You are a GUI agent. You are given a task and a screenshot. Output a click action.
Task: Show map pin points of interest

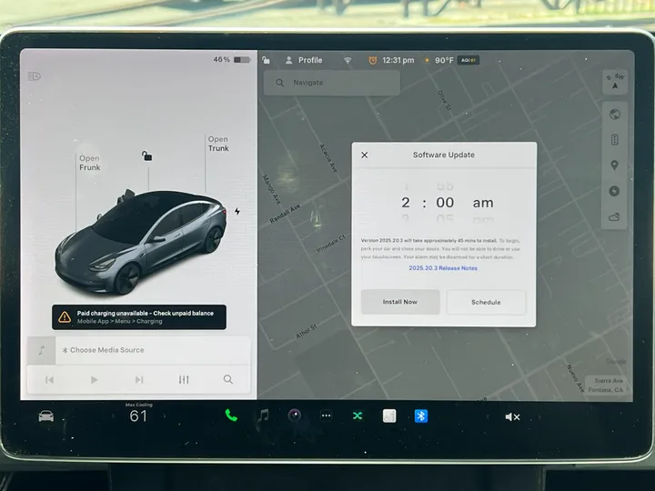point(614,165)
